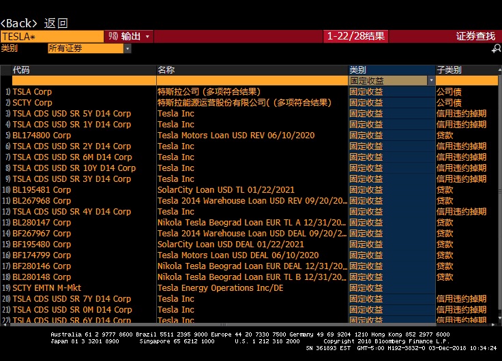Click the 1-22/28结果 results indicator
This screenshot has width=502, height=361.
click(355, 36)
